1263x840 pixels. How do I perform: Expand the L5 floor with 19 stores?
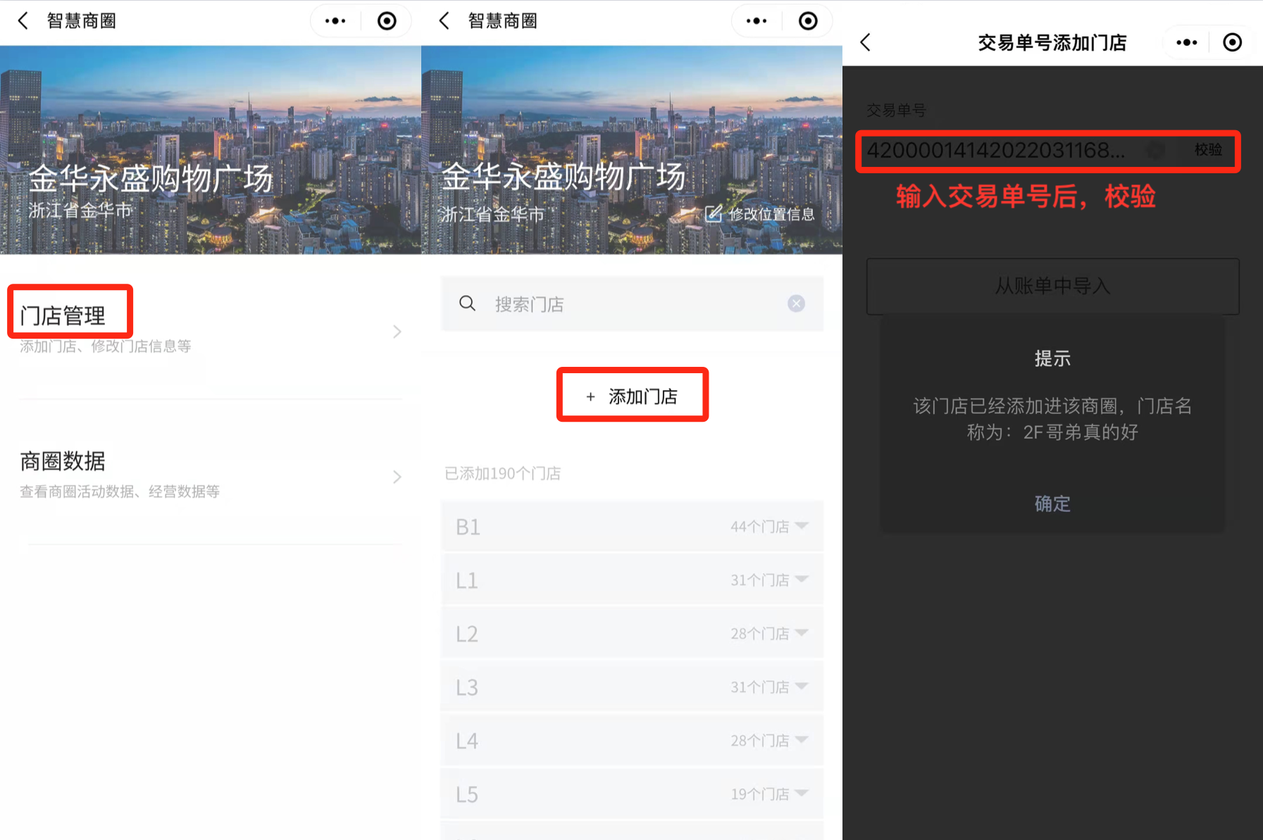click(x=631, y=794)
